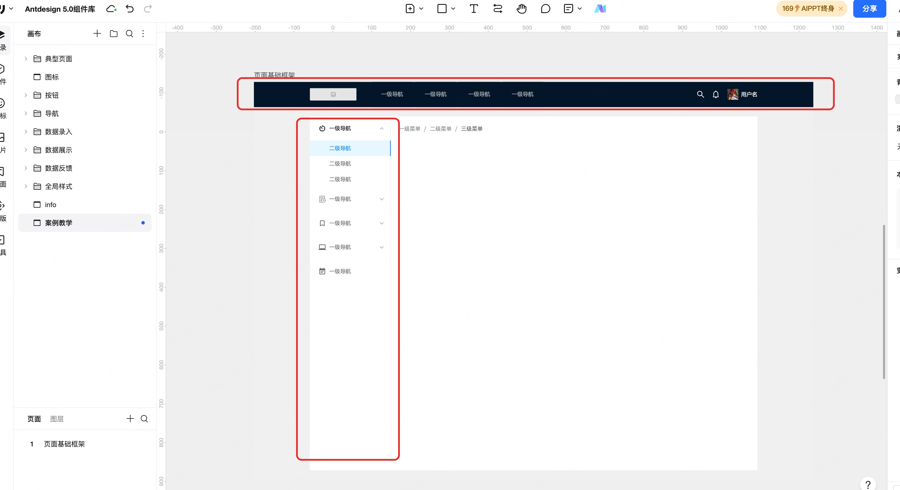Viewport: 900px width, 490px height.
Task: Select the highlighted 二级导航 submenu item
Action: 350,148
